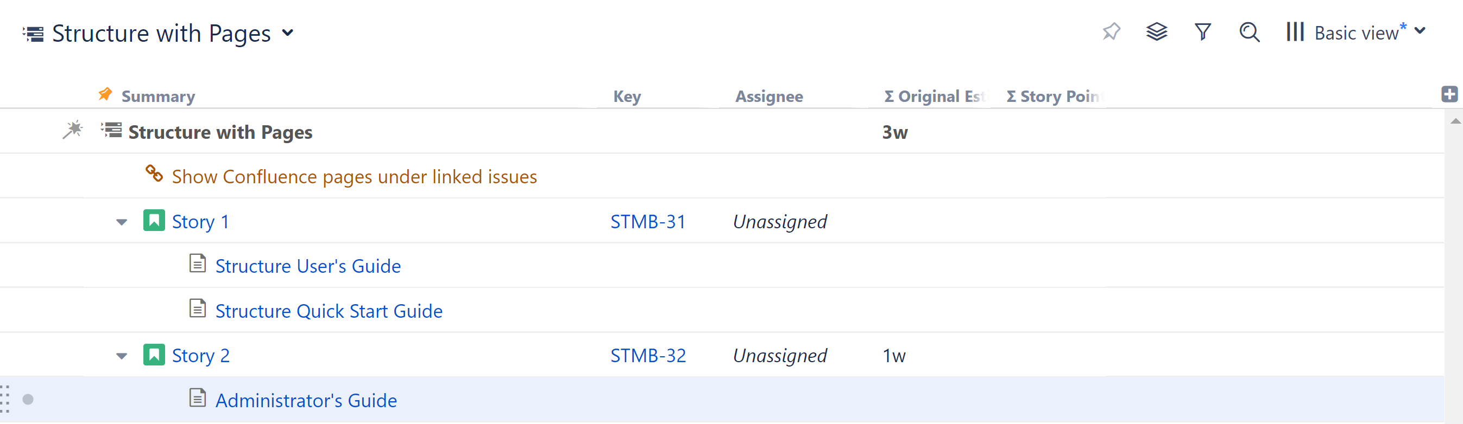Sort by the Key column header
Image resolution: width=1463 pixels, height=424 pixels.
point(628,96)
